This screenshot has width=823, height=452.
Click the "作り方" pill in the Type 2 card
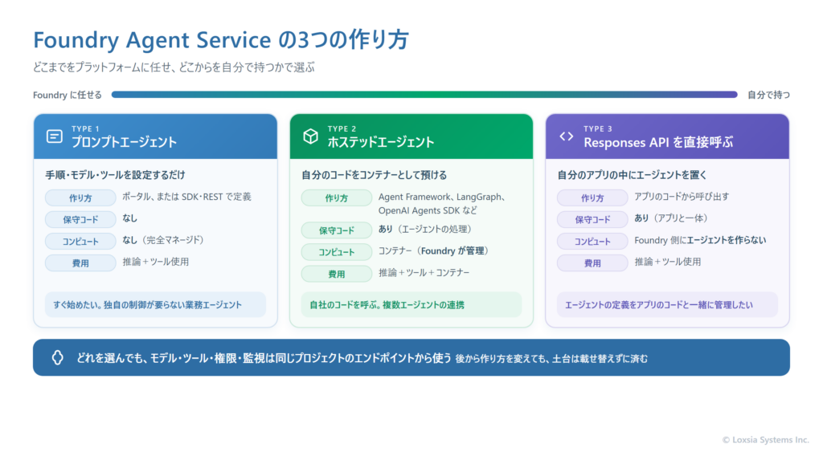(337, 197)
